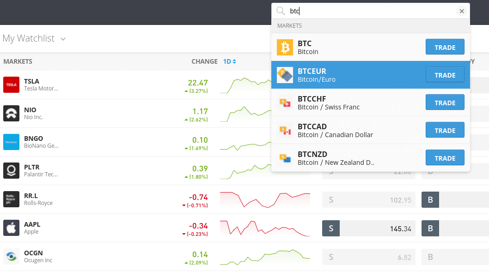Click the NIO Nio Inc. name
Screen dimensions: 489x277
(x=33, y=114)
